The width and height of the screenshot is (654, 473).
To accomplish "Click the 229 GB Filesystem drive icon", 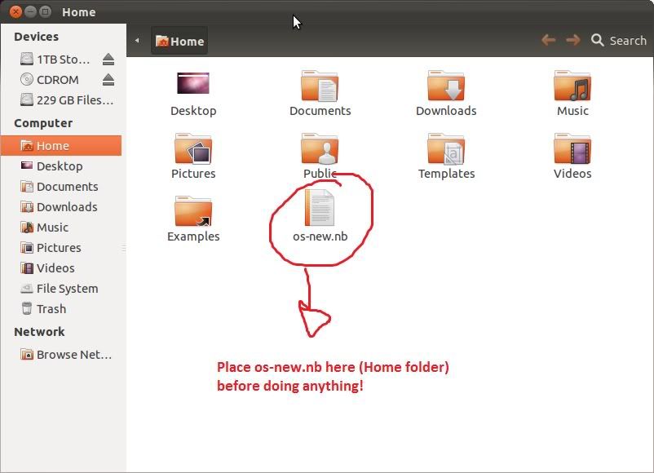I will [27, 99].
